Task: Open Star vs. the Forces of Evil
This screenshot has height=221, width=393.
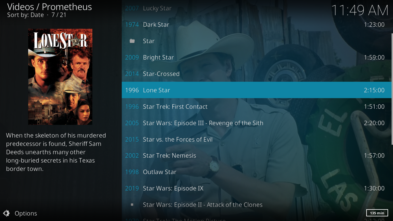Action: point(257,139)
